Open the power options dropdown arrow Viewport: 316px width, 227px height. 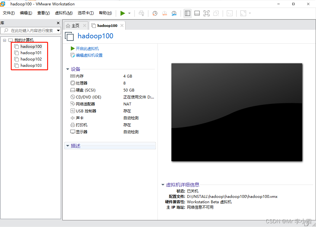(x=129, y=13)
